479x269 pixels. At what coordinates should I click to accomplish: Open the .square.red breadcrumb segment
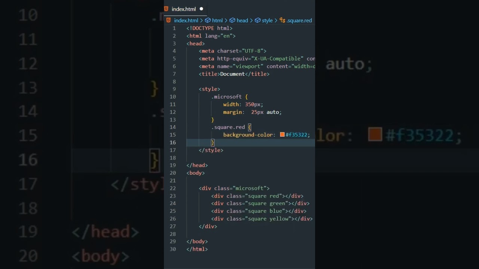coord(299,21)
